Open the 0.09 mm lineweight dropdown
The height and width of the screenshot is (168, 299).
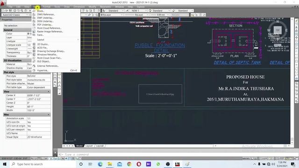[168, 14]
